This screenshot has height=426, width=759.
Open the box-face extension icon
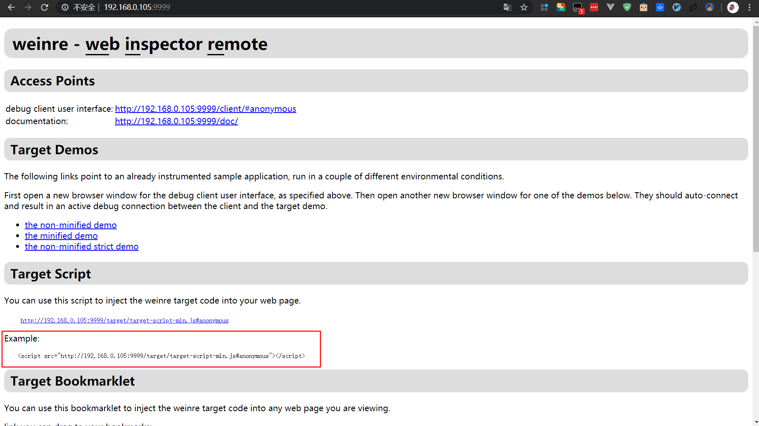click(x=643, y=7)
